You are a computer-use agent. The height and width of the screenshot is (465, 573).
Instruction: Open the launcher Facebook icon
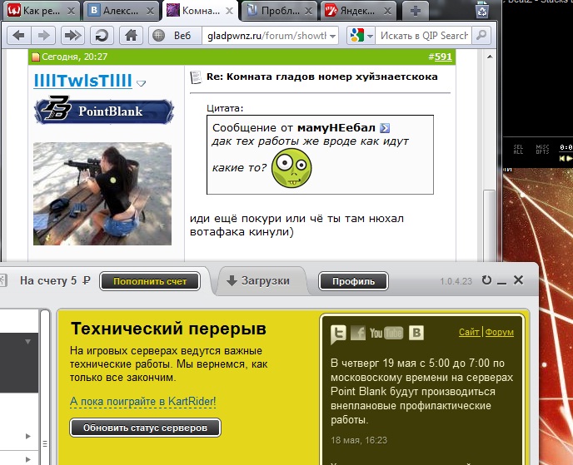point(358,333)
